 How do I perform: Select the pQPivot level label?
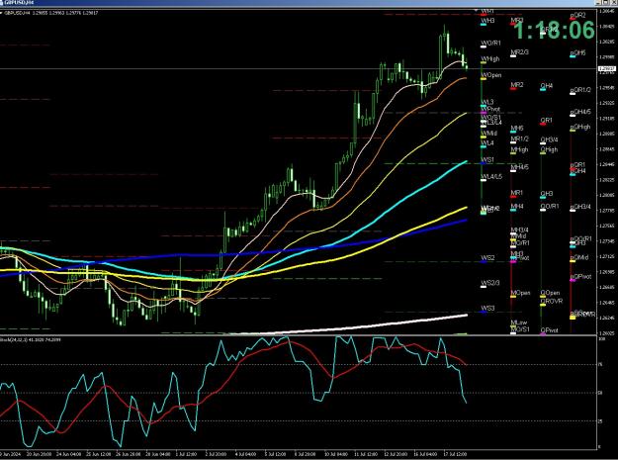point(581,276)
